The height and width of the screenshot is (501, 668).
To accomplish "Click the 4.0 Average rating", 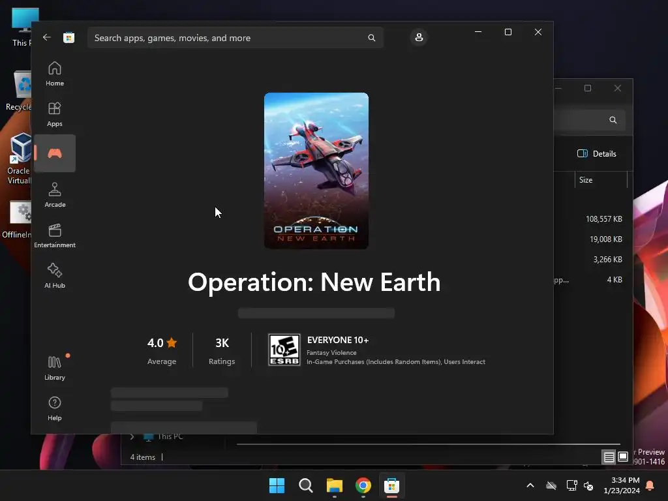I will 162,352.
